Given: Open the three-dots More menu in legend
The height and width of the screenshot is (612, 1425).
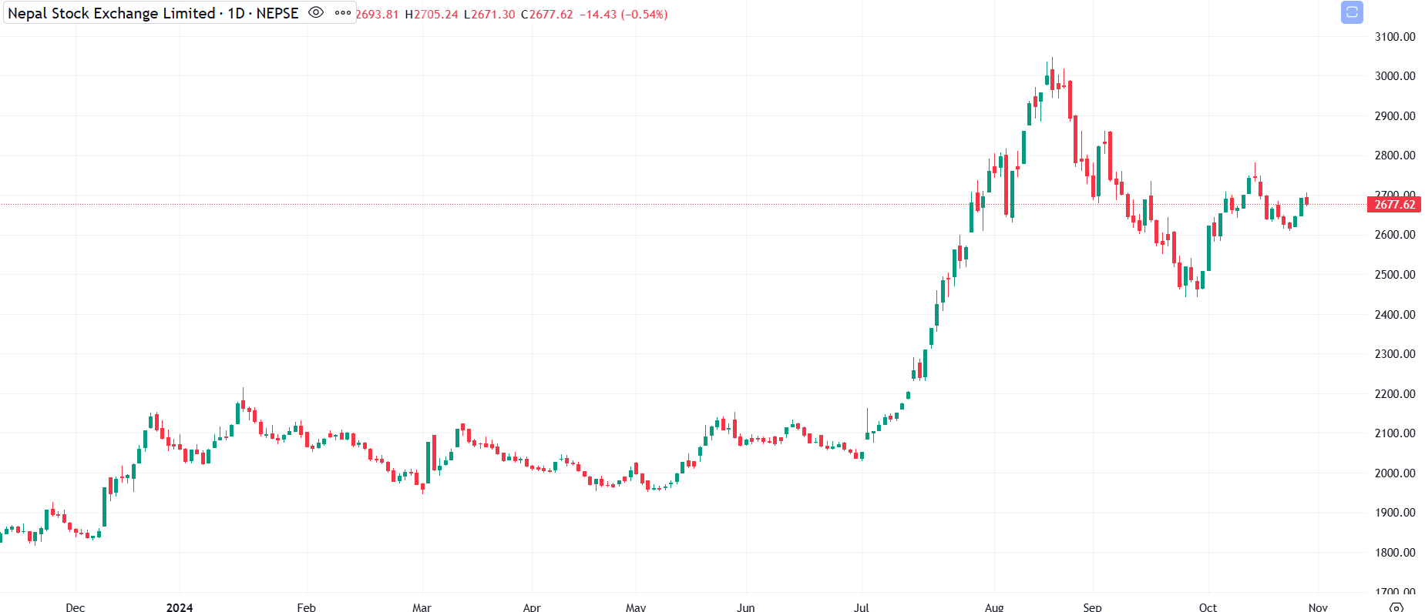Looking at the screenshot, I should [x=343, y=13].
